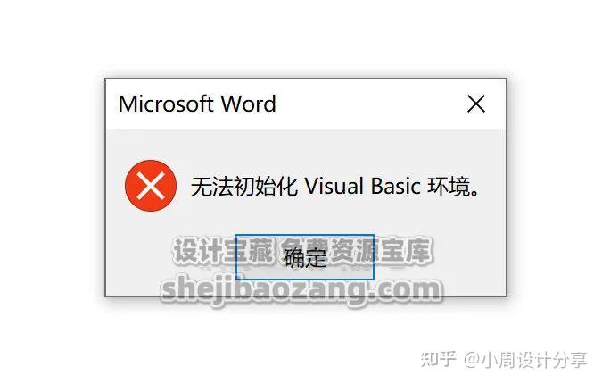Screen dimensions: 602x384
Task: Click the 环境 text at the message end
Action: [449, 187]
